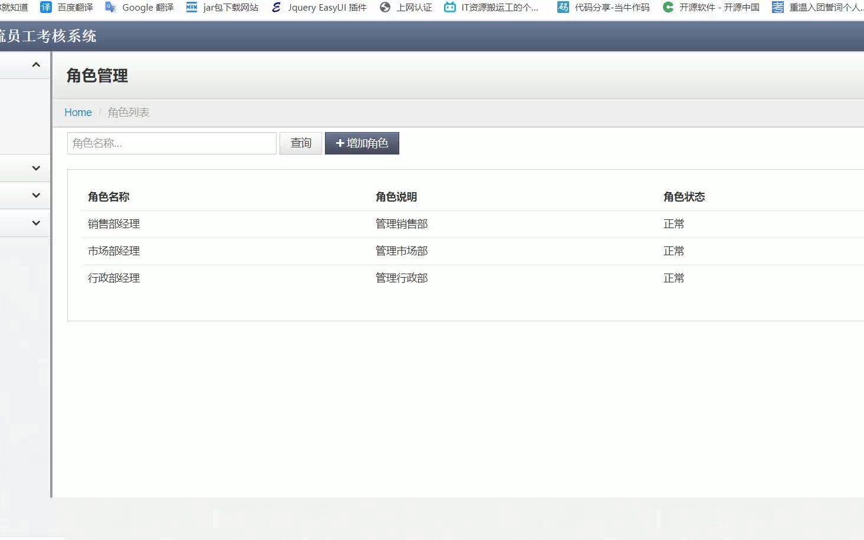Viewport: 864px width, 540px height.
Task: Click the 查询 search button
Action: tap(301, 143)
